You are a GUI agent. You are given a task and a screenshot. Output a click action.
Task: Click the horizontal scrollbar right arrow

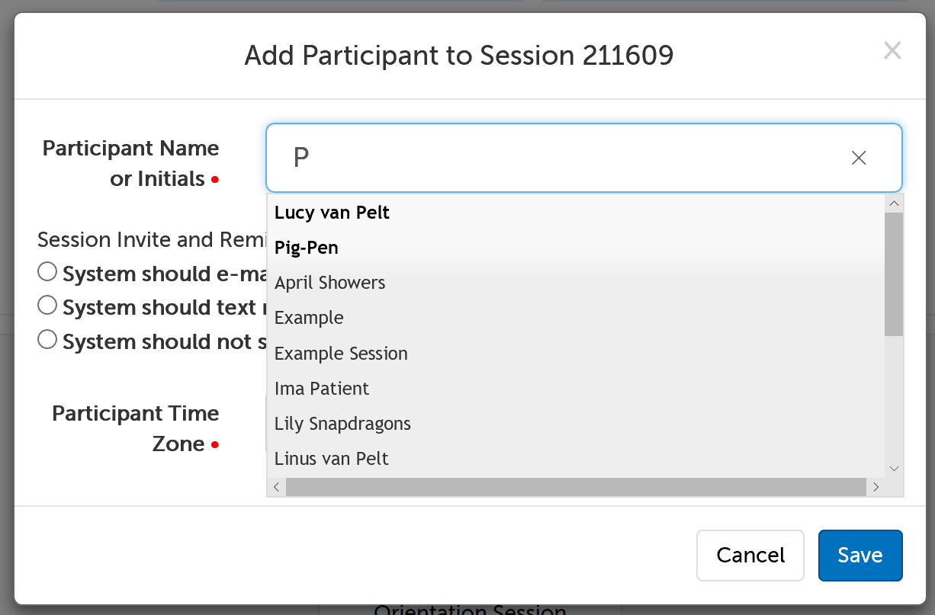coord(876,486)
